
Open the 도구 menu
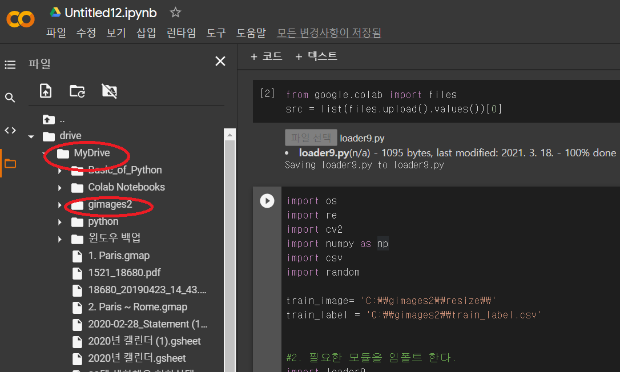216,33
